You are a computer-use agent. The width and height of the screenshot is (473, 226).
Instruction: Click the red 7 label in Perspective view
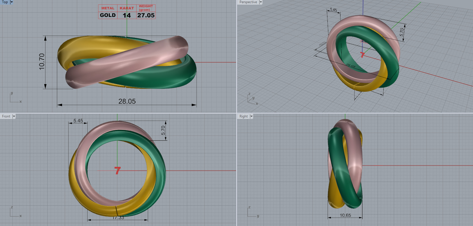click(x=362, y=55)
